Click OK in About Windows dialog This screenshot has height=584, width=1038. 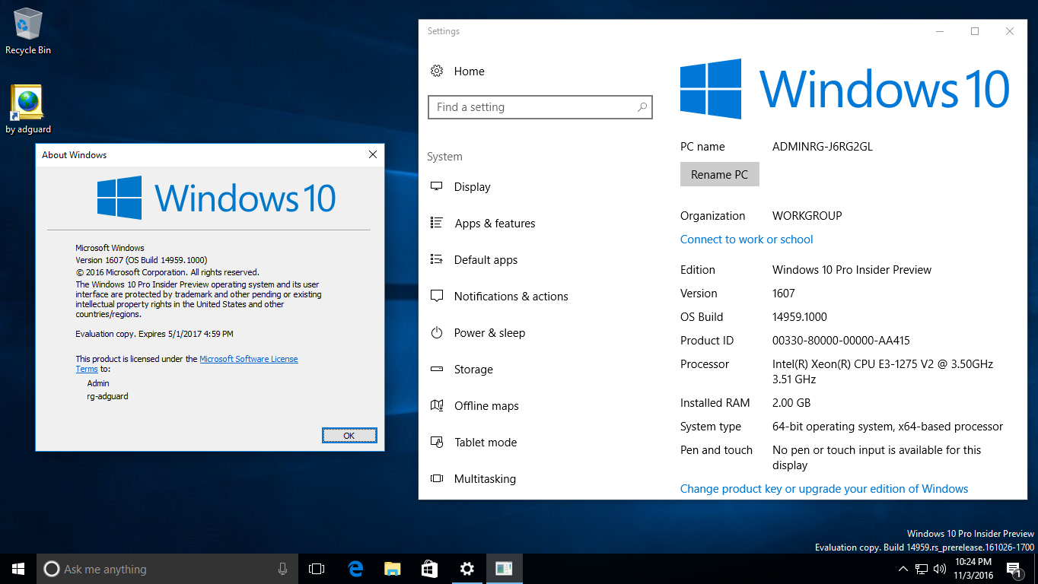(x=349, y=435)
